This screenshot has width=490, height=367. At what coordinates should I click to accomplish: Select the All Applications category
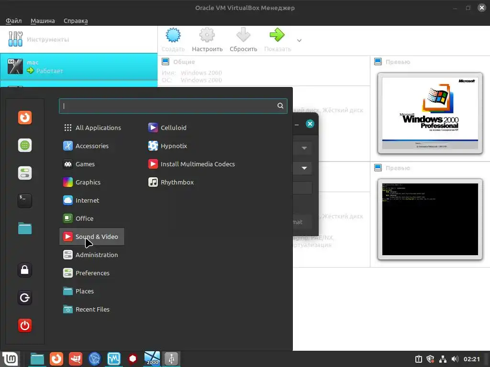[92, 128]
